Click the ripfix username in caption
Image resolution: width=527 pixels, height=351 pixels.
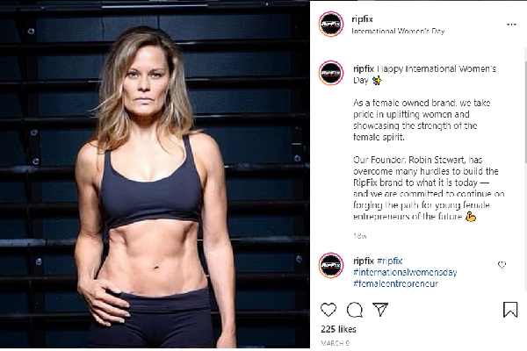point(364,68)
